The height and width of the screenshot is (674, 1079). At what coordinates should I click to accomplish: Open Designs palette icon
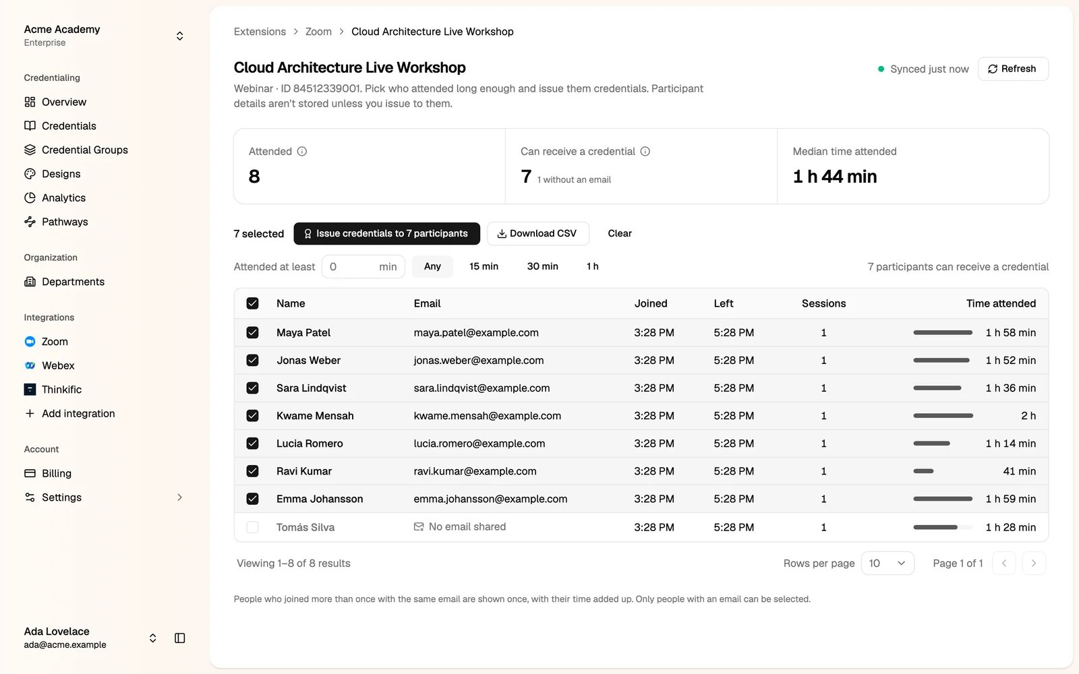pyautogui.click(x=30, y=174)
